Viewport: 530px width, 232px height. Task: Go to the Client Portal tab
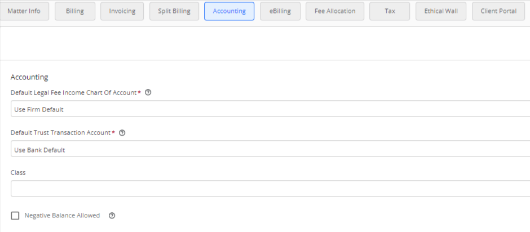pyautogui.click(x=498, y=11)
